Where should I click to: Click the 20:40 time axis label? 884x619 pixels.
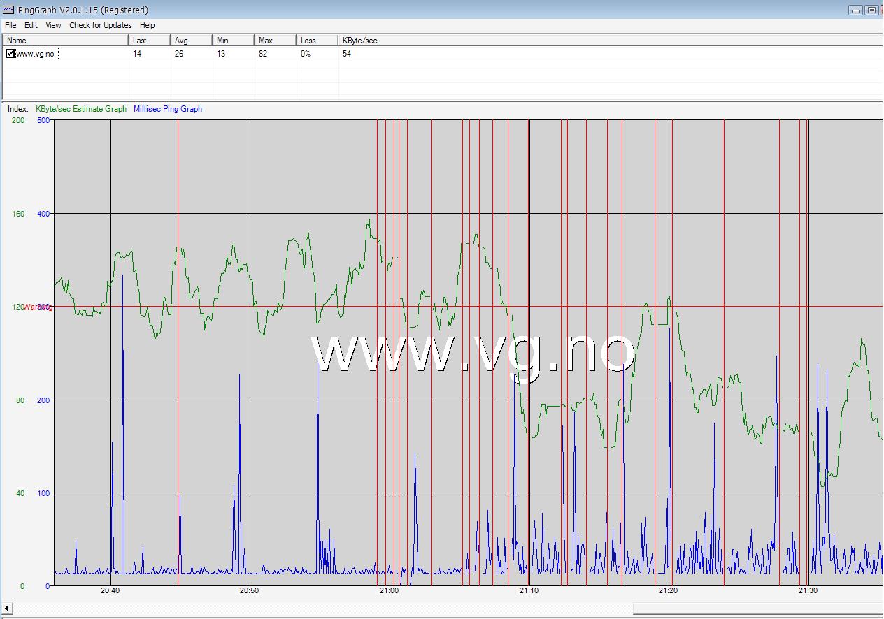tap(110, 591)
